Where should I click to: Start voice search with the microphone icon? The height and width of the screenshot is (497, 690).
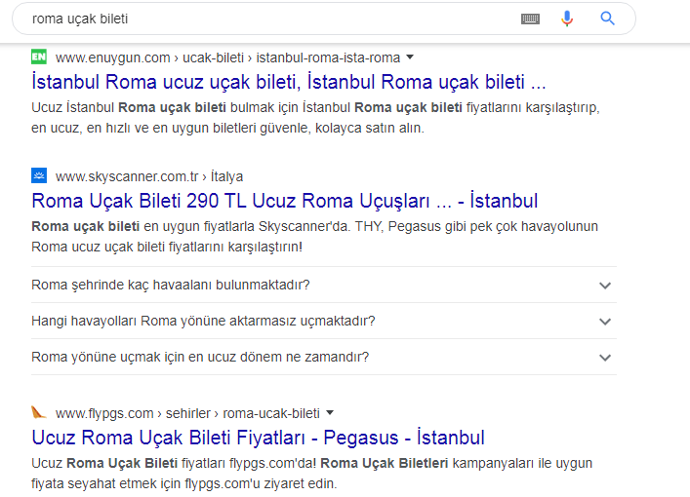click(567, 19)
